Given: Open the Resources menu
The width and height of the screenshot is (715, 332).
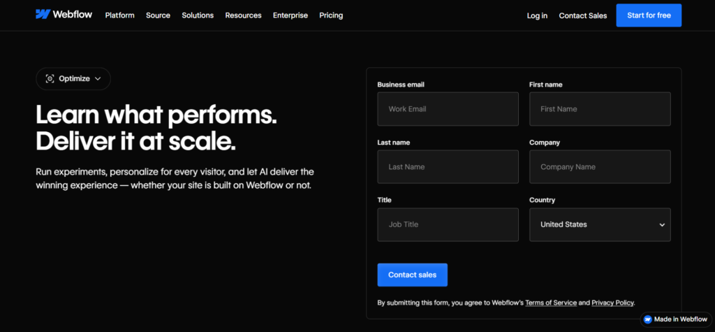Looking at the screenshot, I should click(243, 15).
